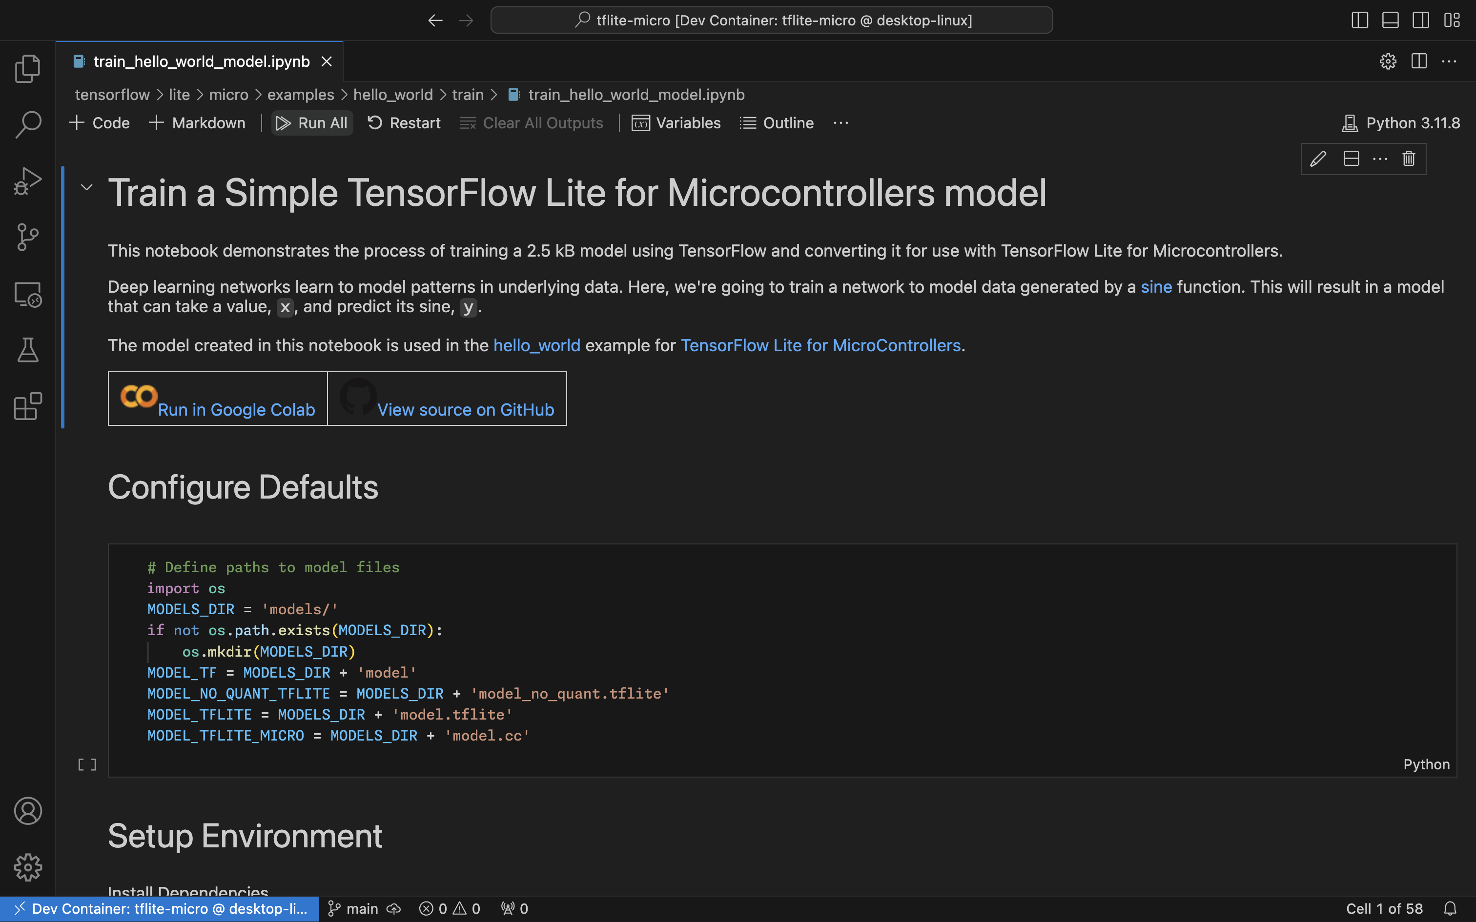
Task: Open the command center search box
Action: (772, 20)
